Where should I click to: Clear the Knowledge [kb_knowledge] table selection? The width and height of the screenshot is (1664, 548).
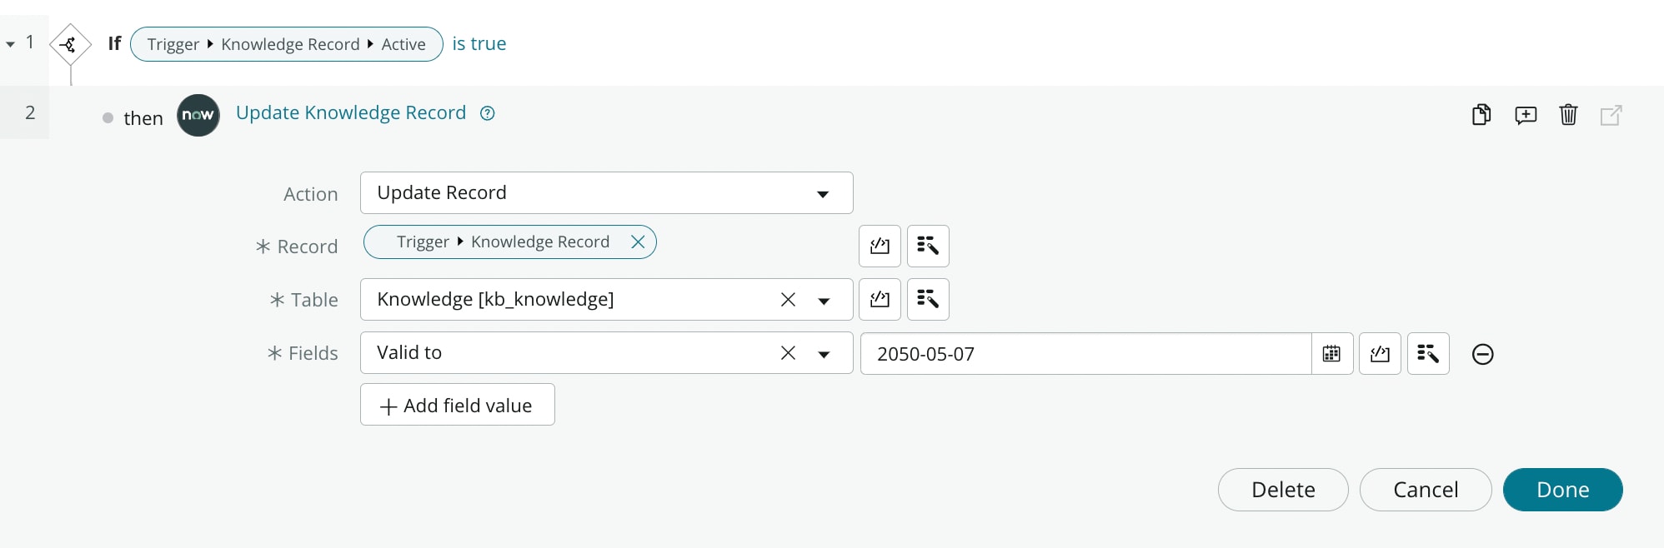pos(788,300)
